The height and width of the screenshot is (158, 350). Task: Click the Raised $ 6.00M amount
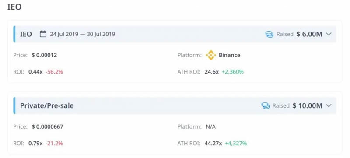pos(309,34)
